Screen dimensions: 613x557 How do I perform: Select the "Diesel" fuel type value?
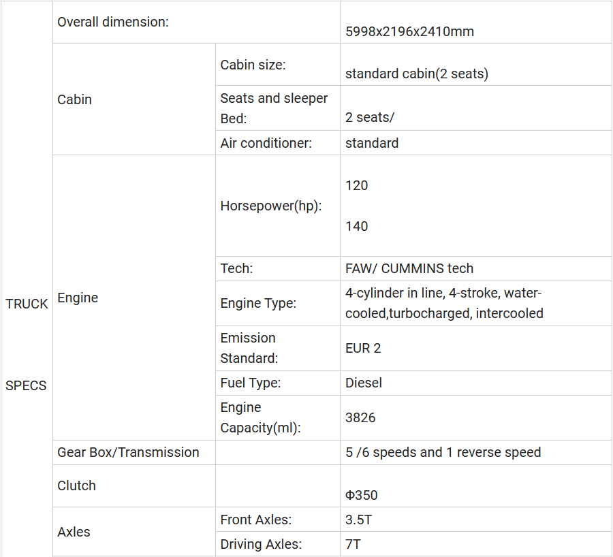point(364,383)
